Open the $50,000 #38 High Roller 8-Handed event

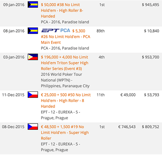[62, 10]
